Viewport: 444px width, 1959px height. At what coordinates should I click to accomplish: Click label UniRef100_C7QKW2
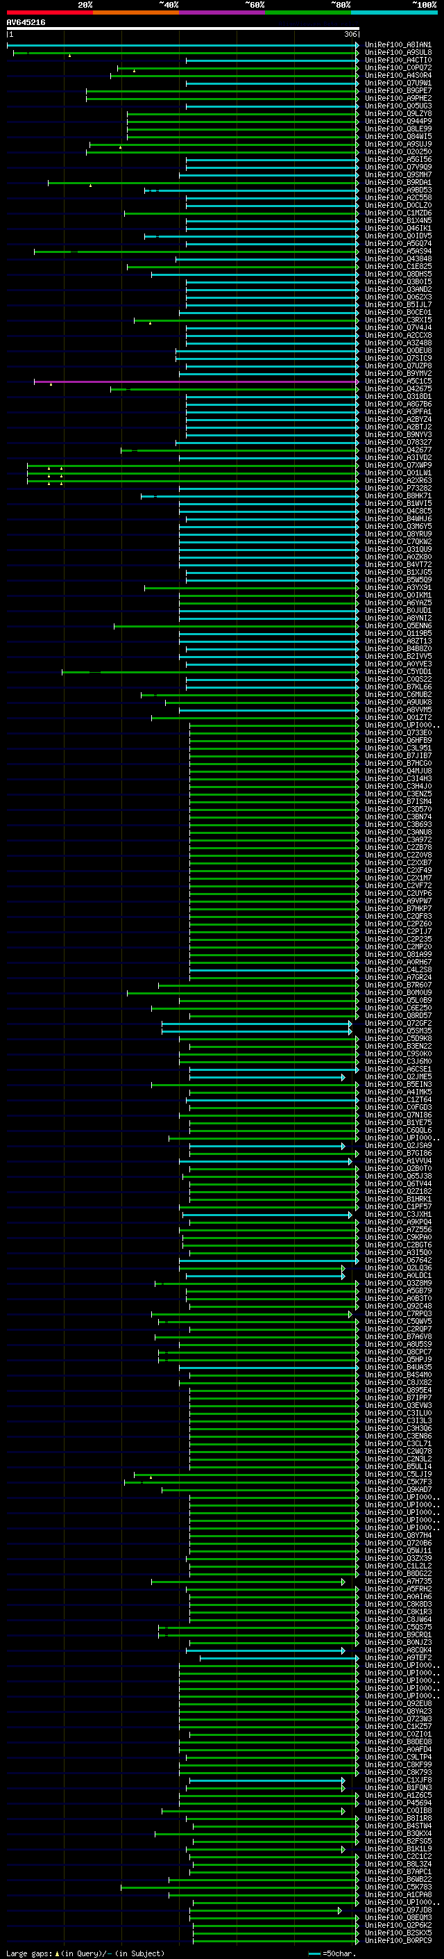click(x=398, y=541)
